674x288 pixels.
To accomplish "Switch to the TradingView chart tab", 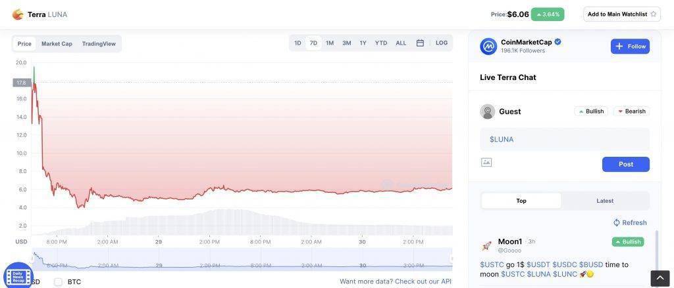I will click(99, 44).
